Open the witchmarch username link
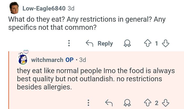Viewport: 184px width, 109px height. coord(47,60)
